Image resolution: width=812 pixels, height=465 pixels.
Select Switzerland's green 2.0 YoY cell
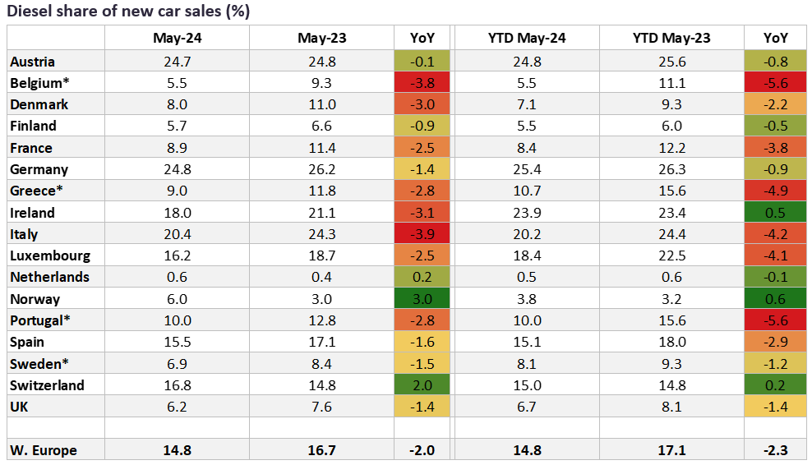click(422, 385)
